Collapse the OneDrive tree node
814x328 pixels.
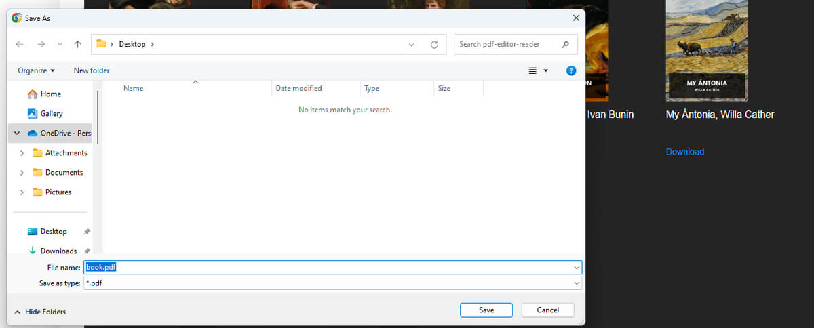click(x=17, y=134)
